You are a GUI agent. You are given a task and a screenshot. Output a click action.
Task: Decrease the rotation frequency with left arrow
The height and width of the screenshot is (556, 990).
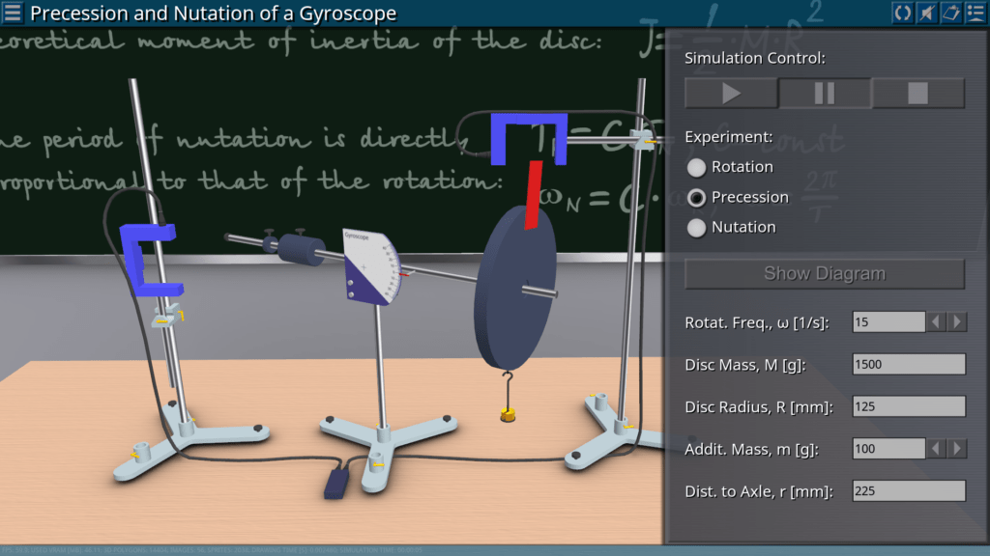click(x=937, y=322)
